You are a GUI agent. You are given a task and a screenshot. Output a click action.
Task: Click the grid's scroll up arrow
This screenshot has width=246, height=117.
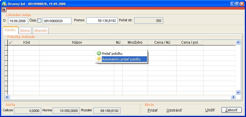coord(238,42)
